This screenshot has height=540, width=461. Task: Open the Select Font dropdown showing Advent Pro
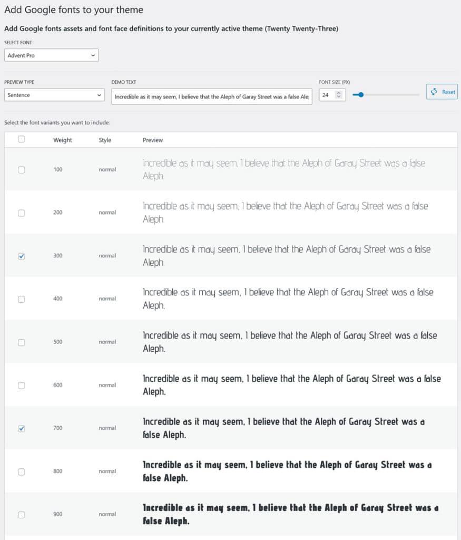tap(51, 55)
